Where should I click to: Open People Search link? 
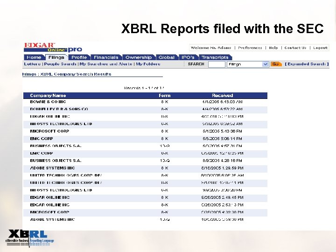pos(60,64)
